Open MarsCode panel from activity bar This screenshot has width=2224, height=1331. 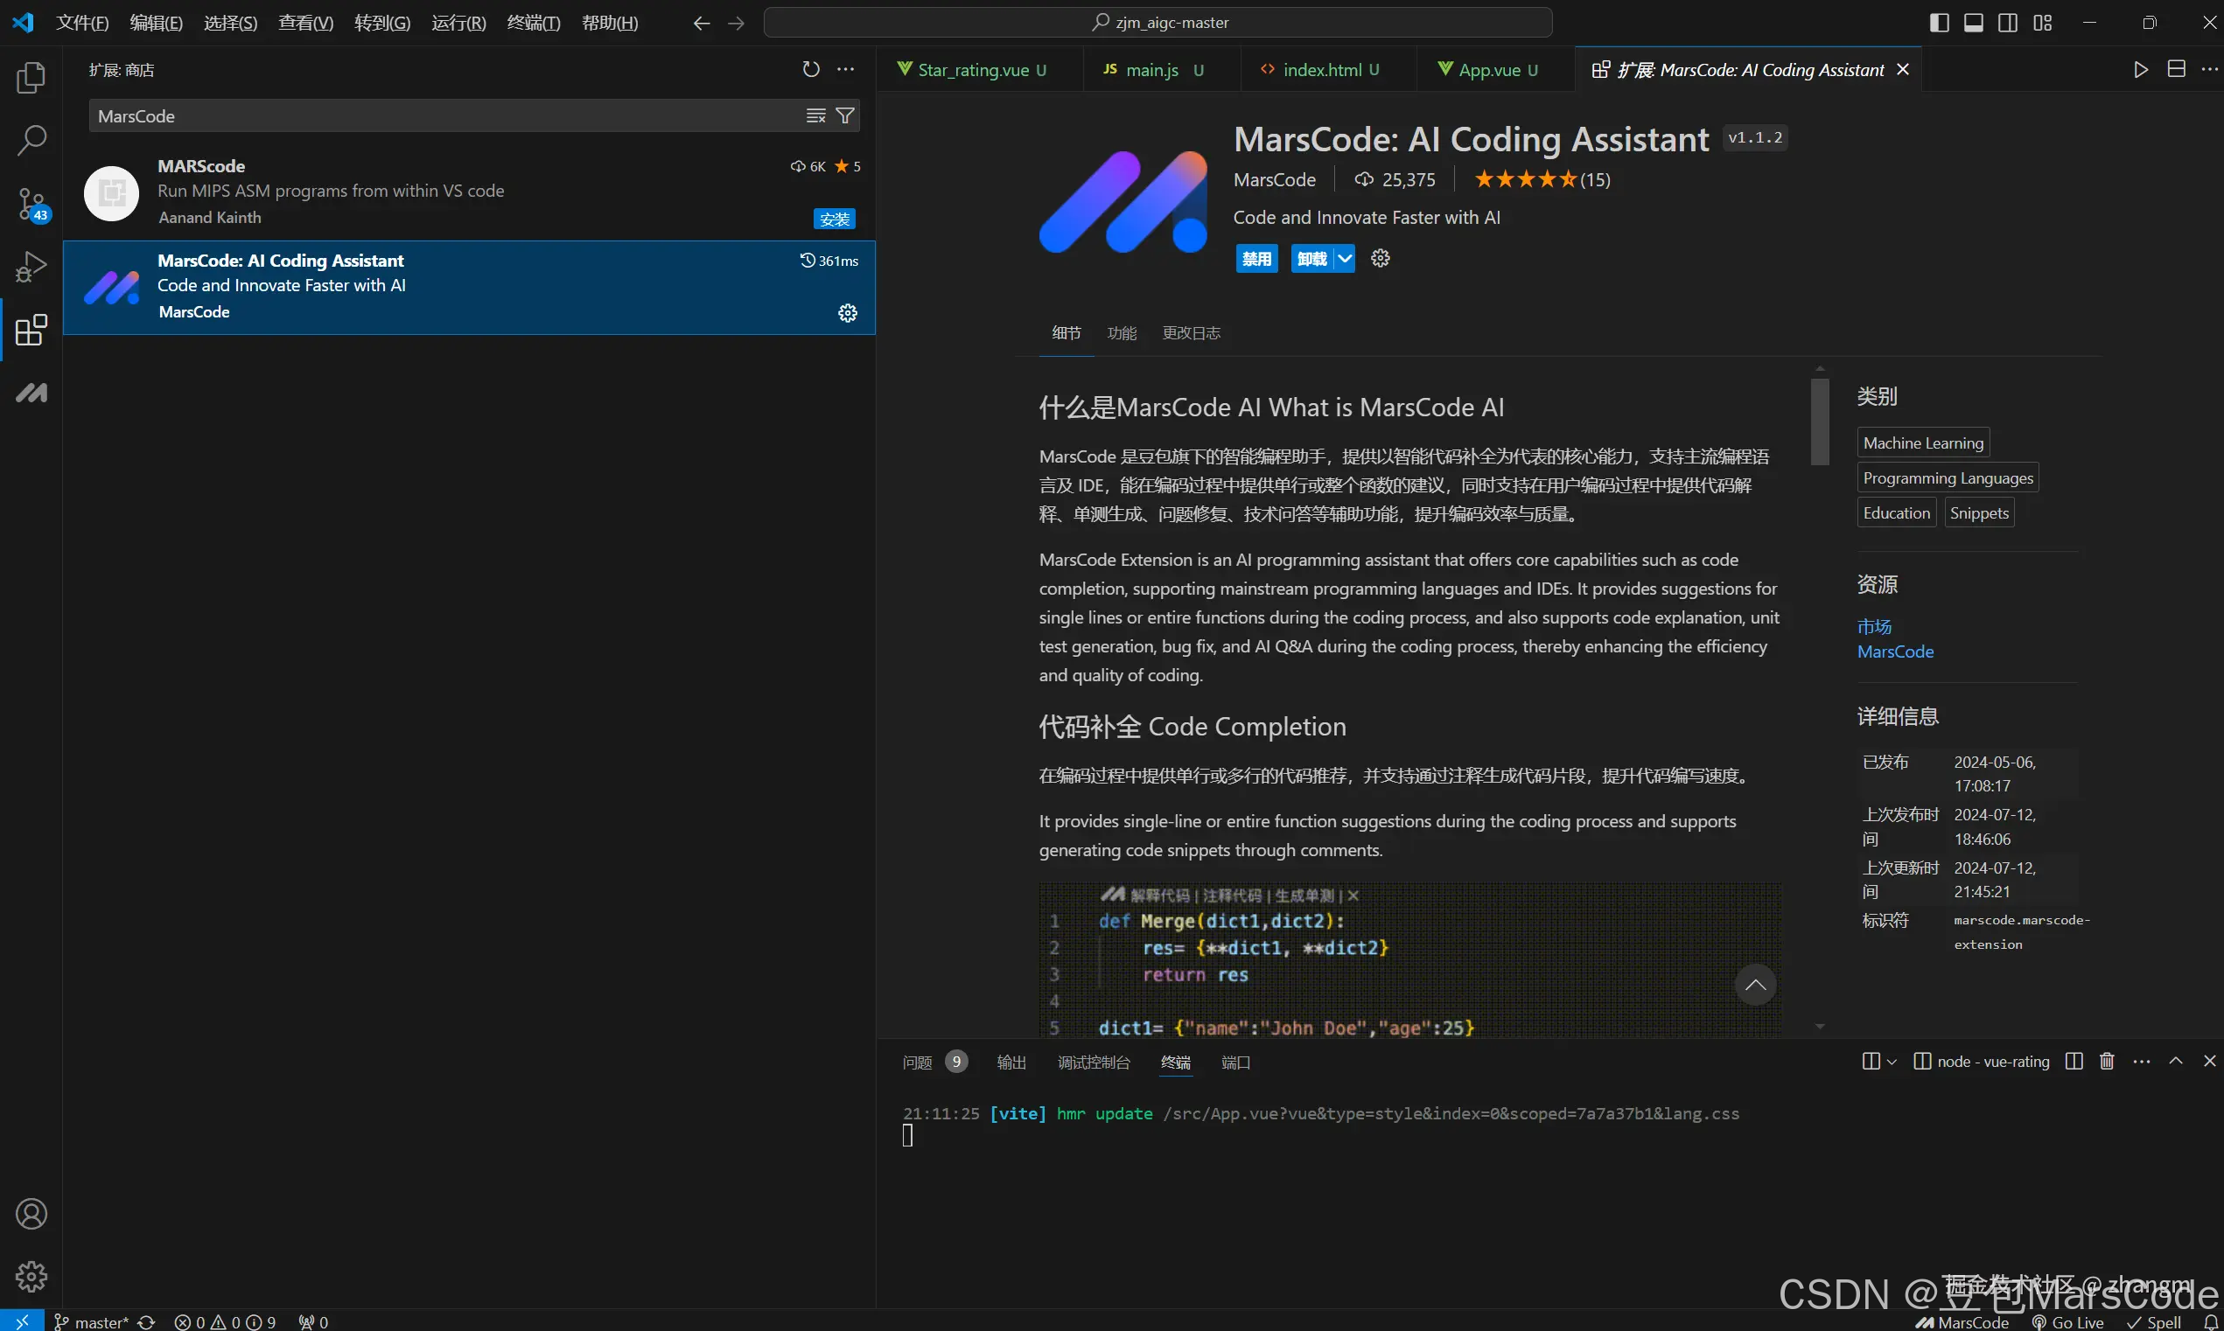coord(31,393)
